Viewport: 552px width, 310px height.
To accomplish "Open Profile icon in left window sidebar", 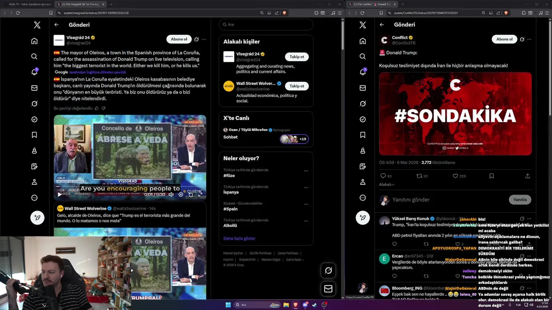I will point(34,182).
